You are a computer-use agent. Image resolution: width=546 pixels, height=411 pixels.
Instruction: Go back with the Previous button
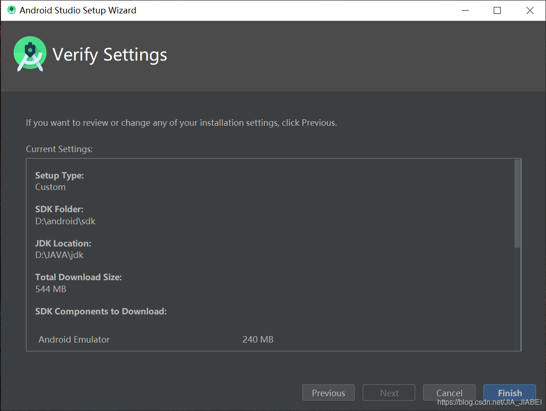pyautogui.click(x=329, y=393)
